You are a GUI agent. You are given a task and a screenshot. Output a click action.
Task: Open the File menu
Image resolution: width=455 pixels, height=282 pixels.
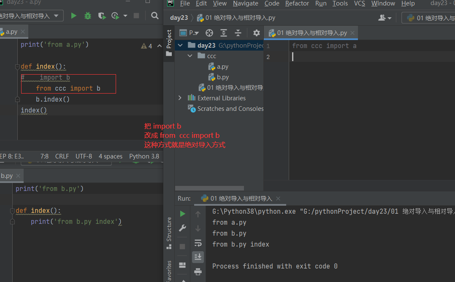[x=185, y=3]
